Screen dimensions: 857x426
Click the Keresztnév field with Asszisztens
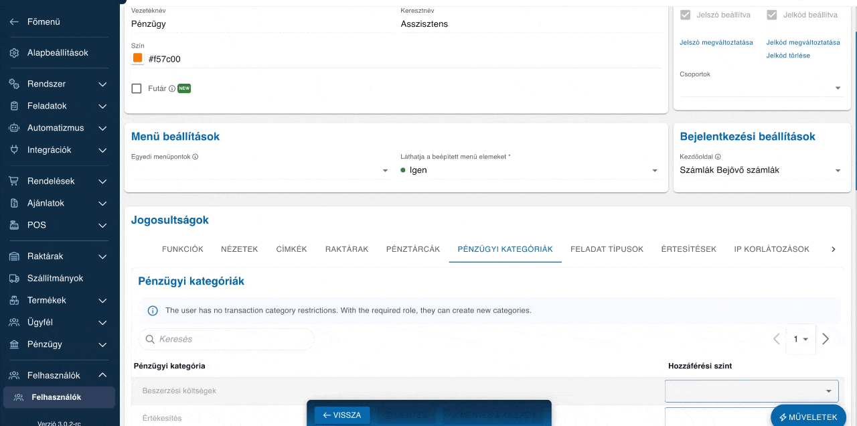[x=531, y=24]
